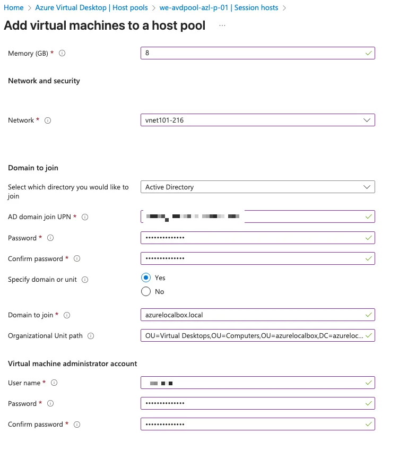Click the info icon beside Network label
Screen dimensions: 399x450
pyautogui.click(x=48, y=120)
